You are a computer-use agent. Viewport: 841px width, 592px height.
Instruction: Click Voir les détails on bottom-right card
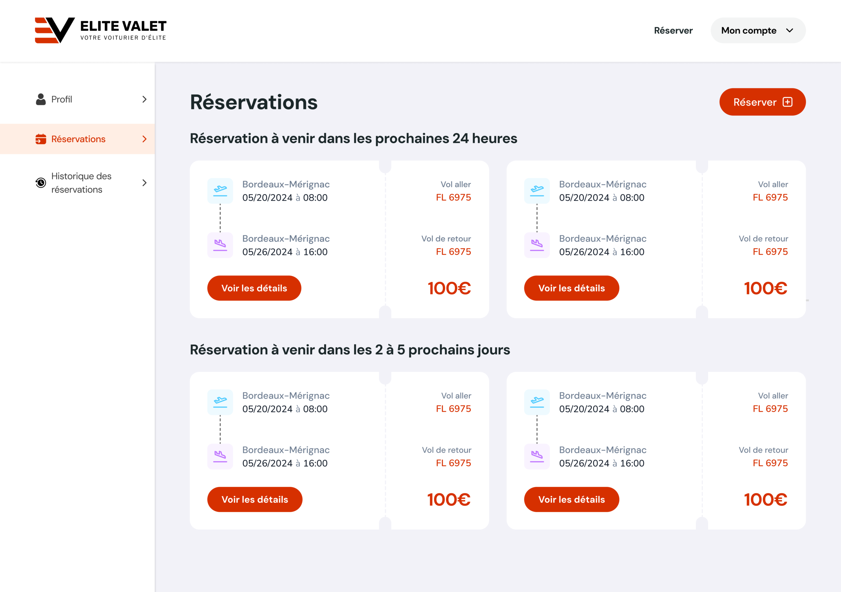point(571,499)
